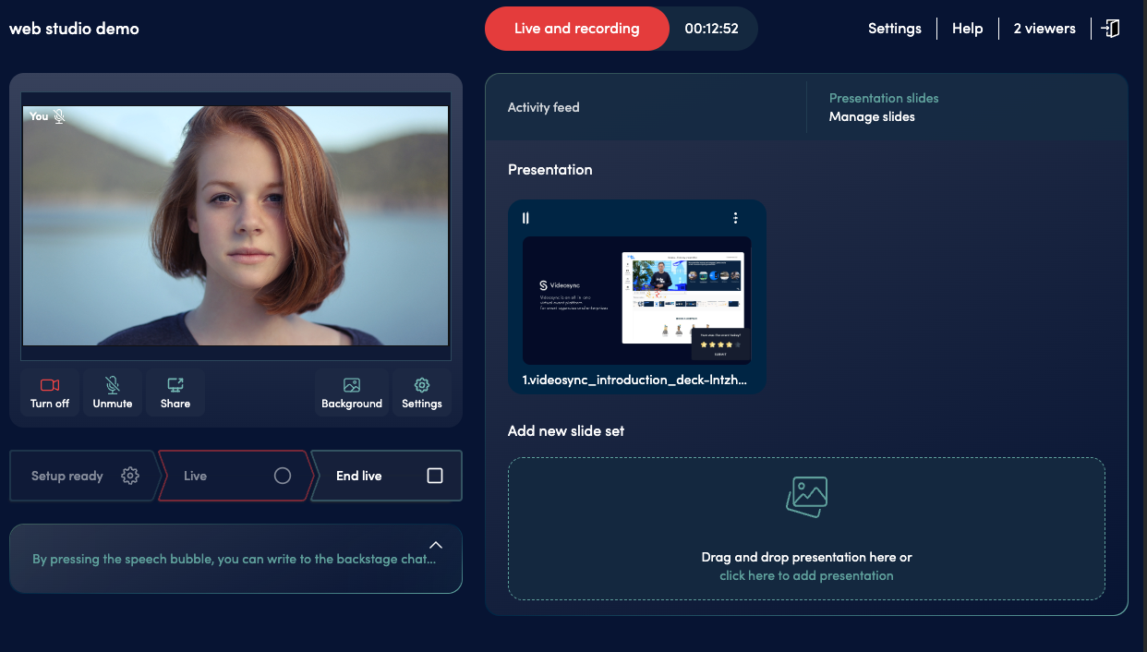
Task: Check the End live box
Action: click(434, 476)
